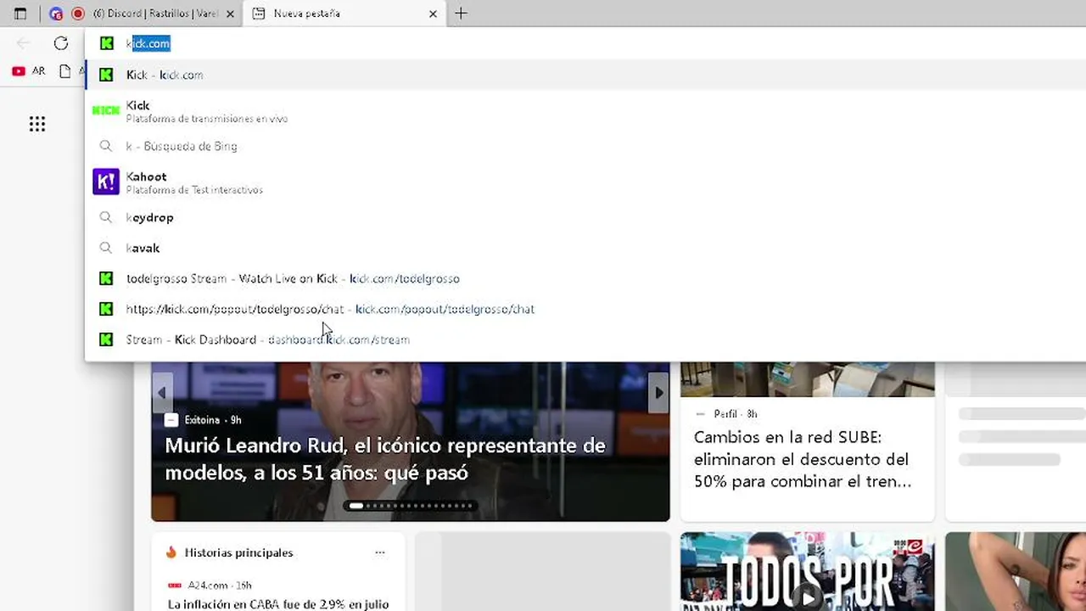The width and height of the screenshot is (1086, 611).
Task: Open the popout todelgrosso chat suggestion
Action: [x=585, y=309]
